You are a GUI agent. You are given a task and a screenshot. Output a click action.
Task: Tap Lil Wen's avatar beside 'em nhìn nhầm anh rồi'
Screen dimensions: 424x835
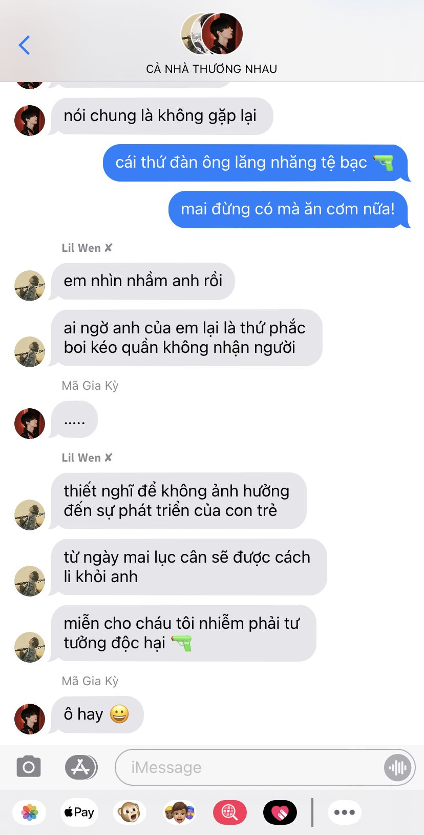(x=30, y=285)
